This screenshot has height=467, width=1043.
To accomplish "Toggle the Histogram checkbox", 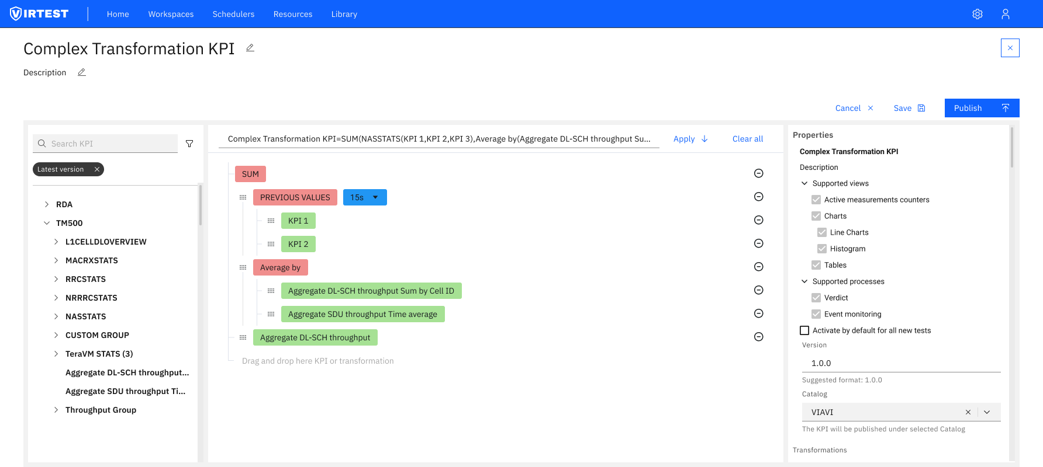I will click(822, 249).
